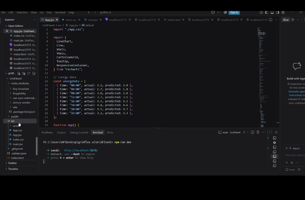Screen dimensions: 305x200
Task: Click the Explorer sidebar vertical scrollbar
Action: [x=37, y=146]
